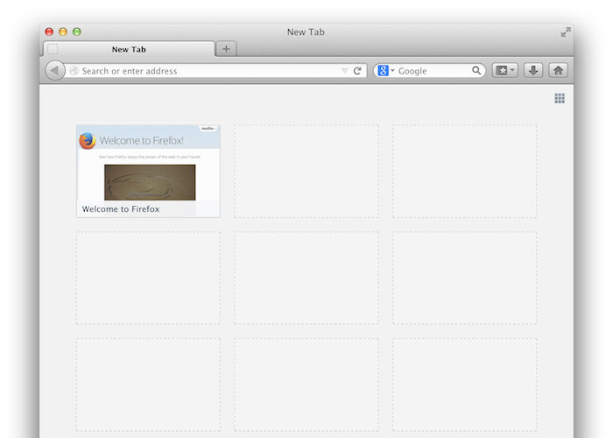Viewport: 613px width, 438px height.
Task: Open the Downloads arrow button
Action: [533, 71]
